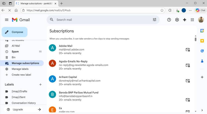Close the Manage subscriptions tab
This screenshot has width=207, height=114.
[55, 3]
